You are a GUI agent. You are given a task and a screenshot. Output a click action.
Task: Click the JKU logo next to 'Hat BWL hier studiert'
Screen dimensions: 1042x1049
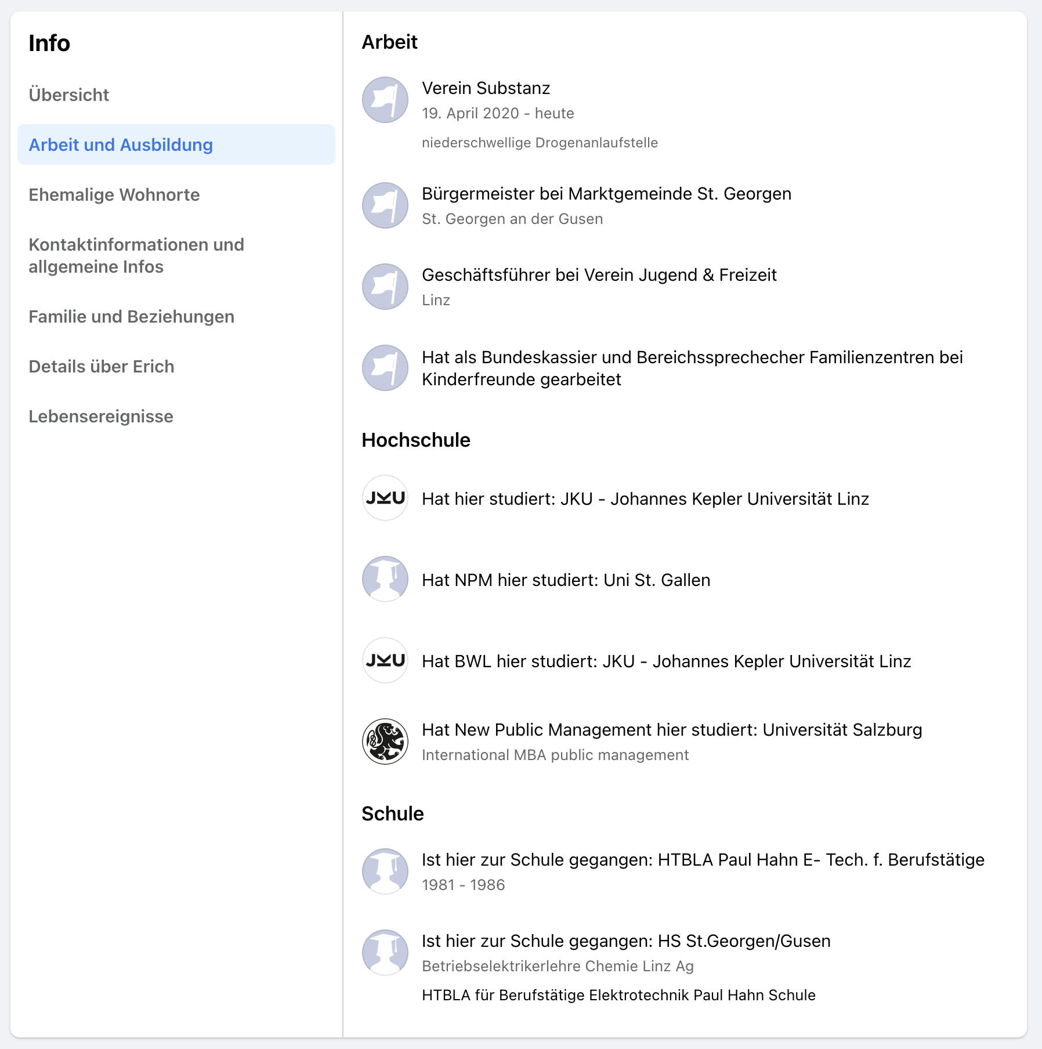385,660
